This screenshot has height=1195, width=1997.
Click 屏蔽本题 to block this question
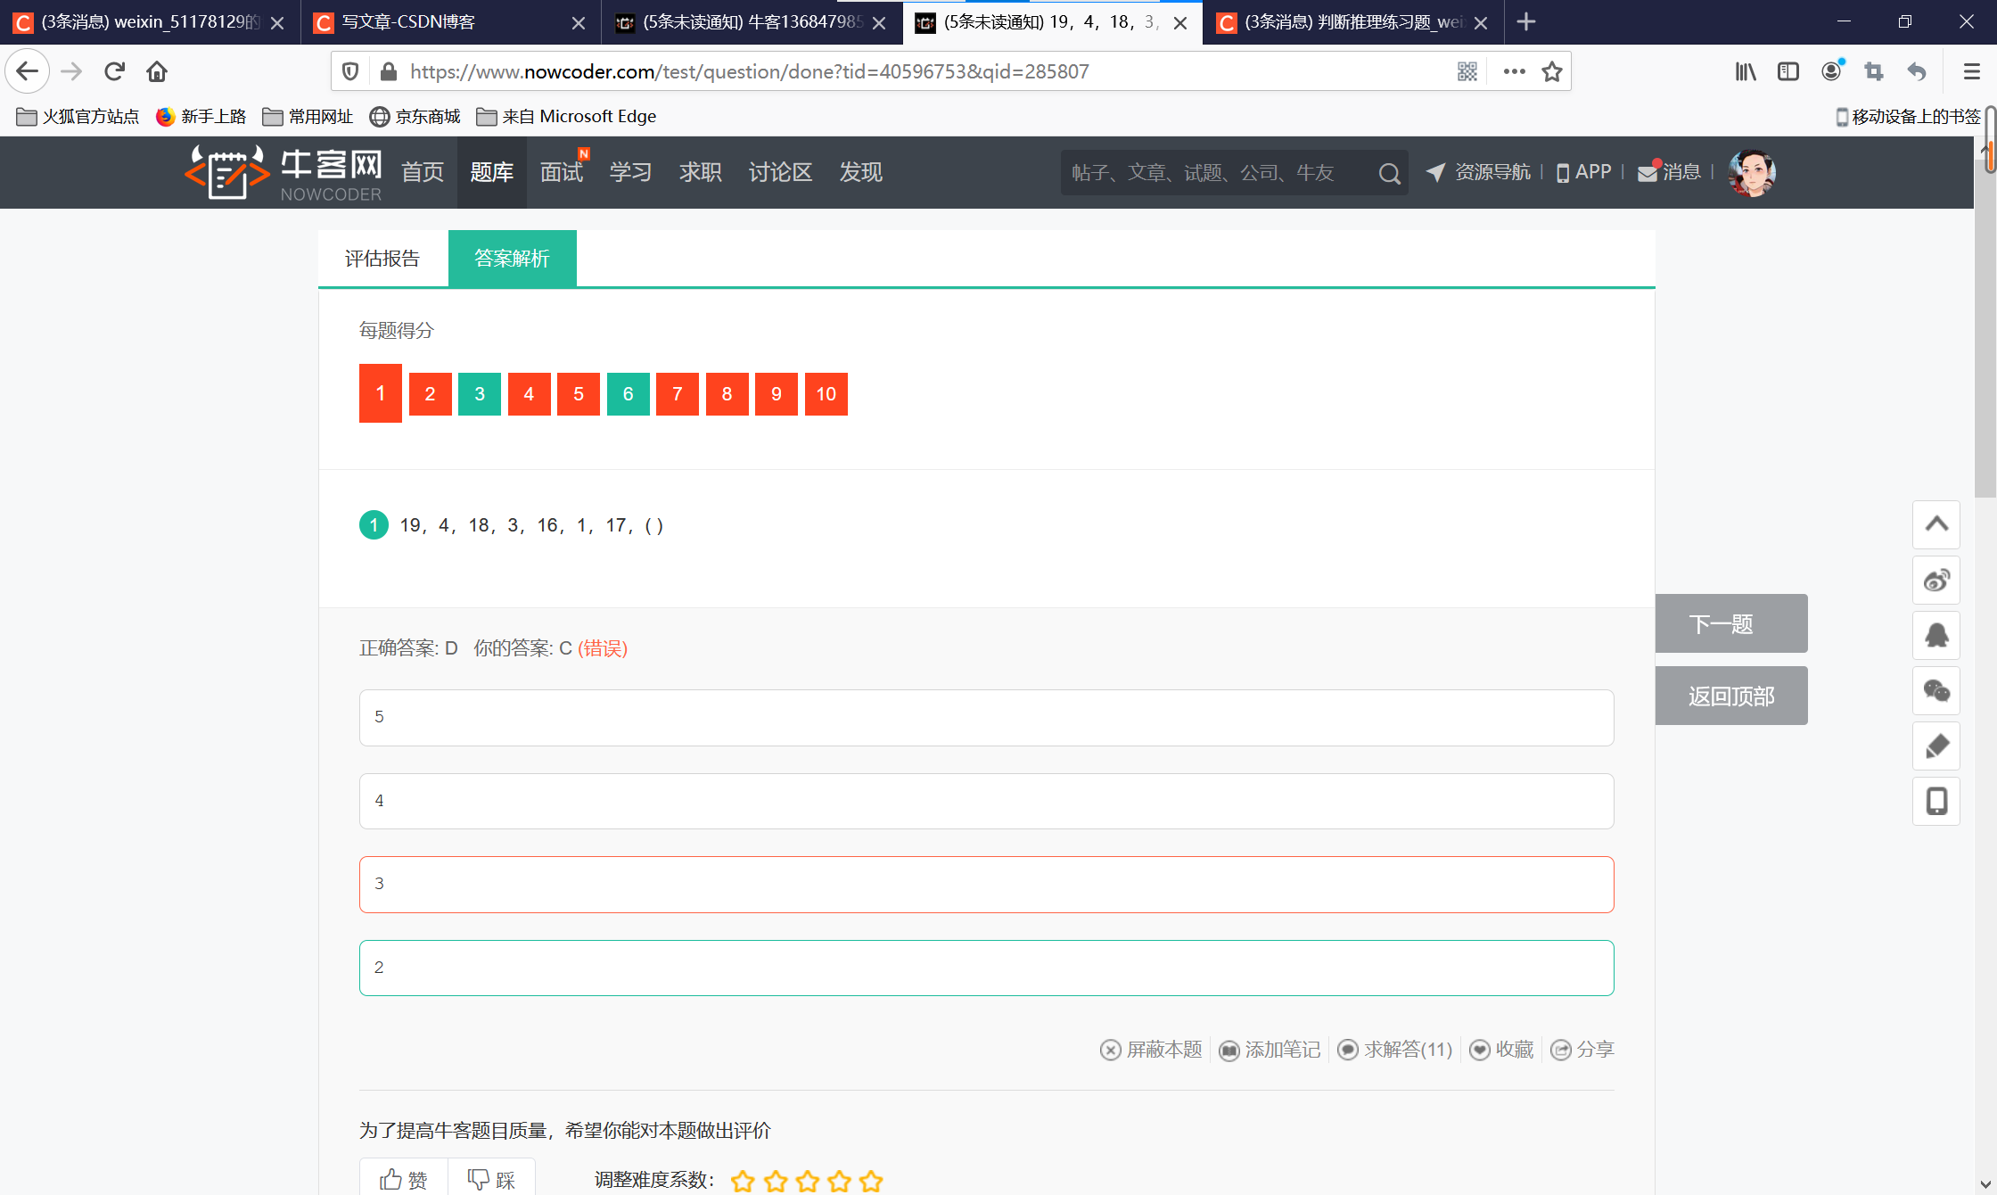click(1151, 1050)
